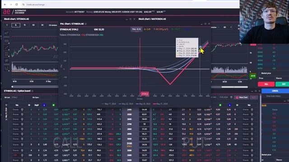The image size is (289, 162).
Task: Select the 2H timeframe on the BTCM24 chart
Action: pos(42,25)
